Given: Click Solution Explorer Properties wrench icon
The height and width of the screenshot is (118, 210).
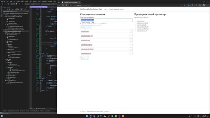Looking at the screenshot, I should [25, 9].
